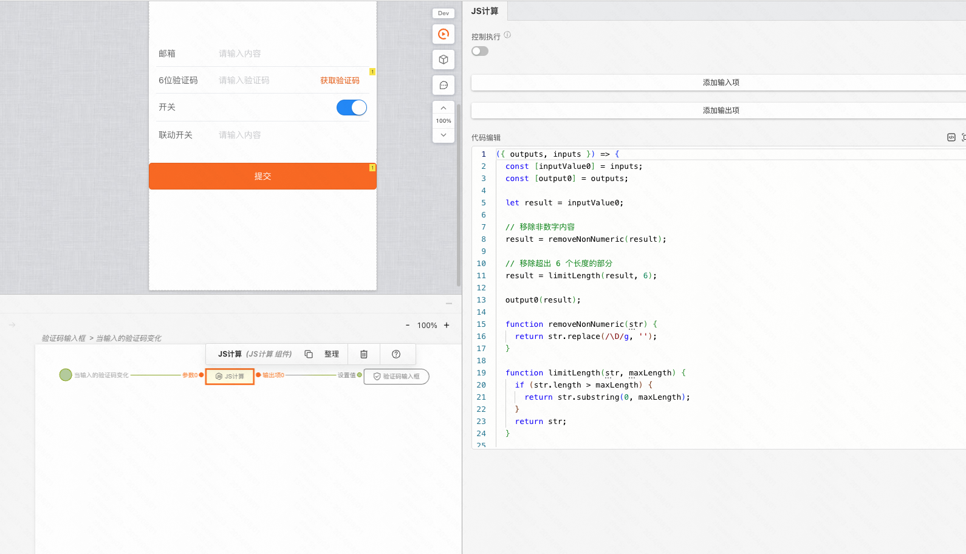Click flow canvas 100% zoom label
The width and height of the screenshot is (966, 554).
pyautogui.click(x=427, y=326)
